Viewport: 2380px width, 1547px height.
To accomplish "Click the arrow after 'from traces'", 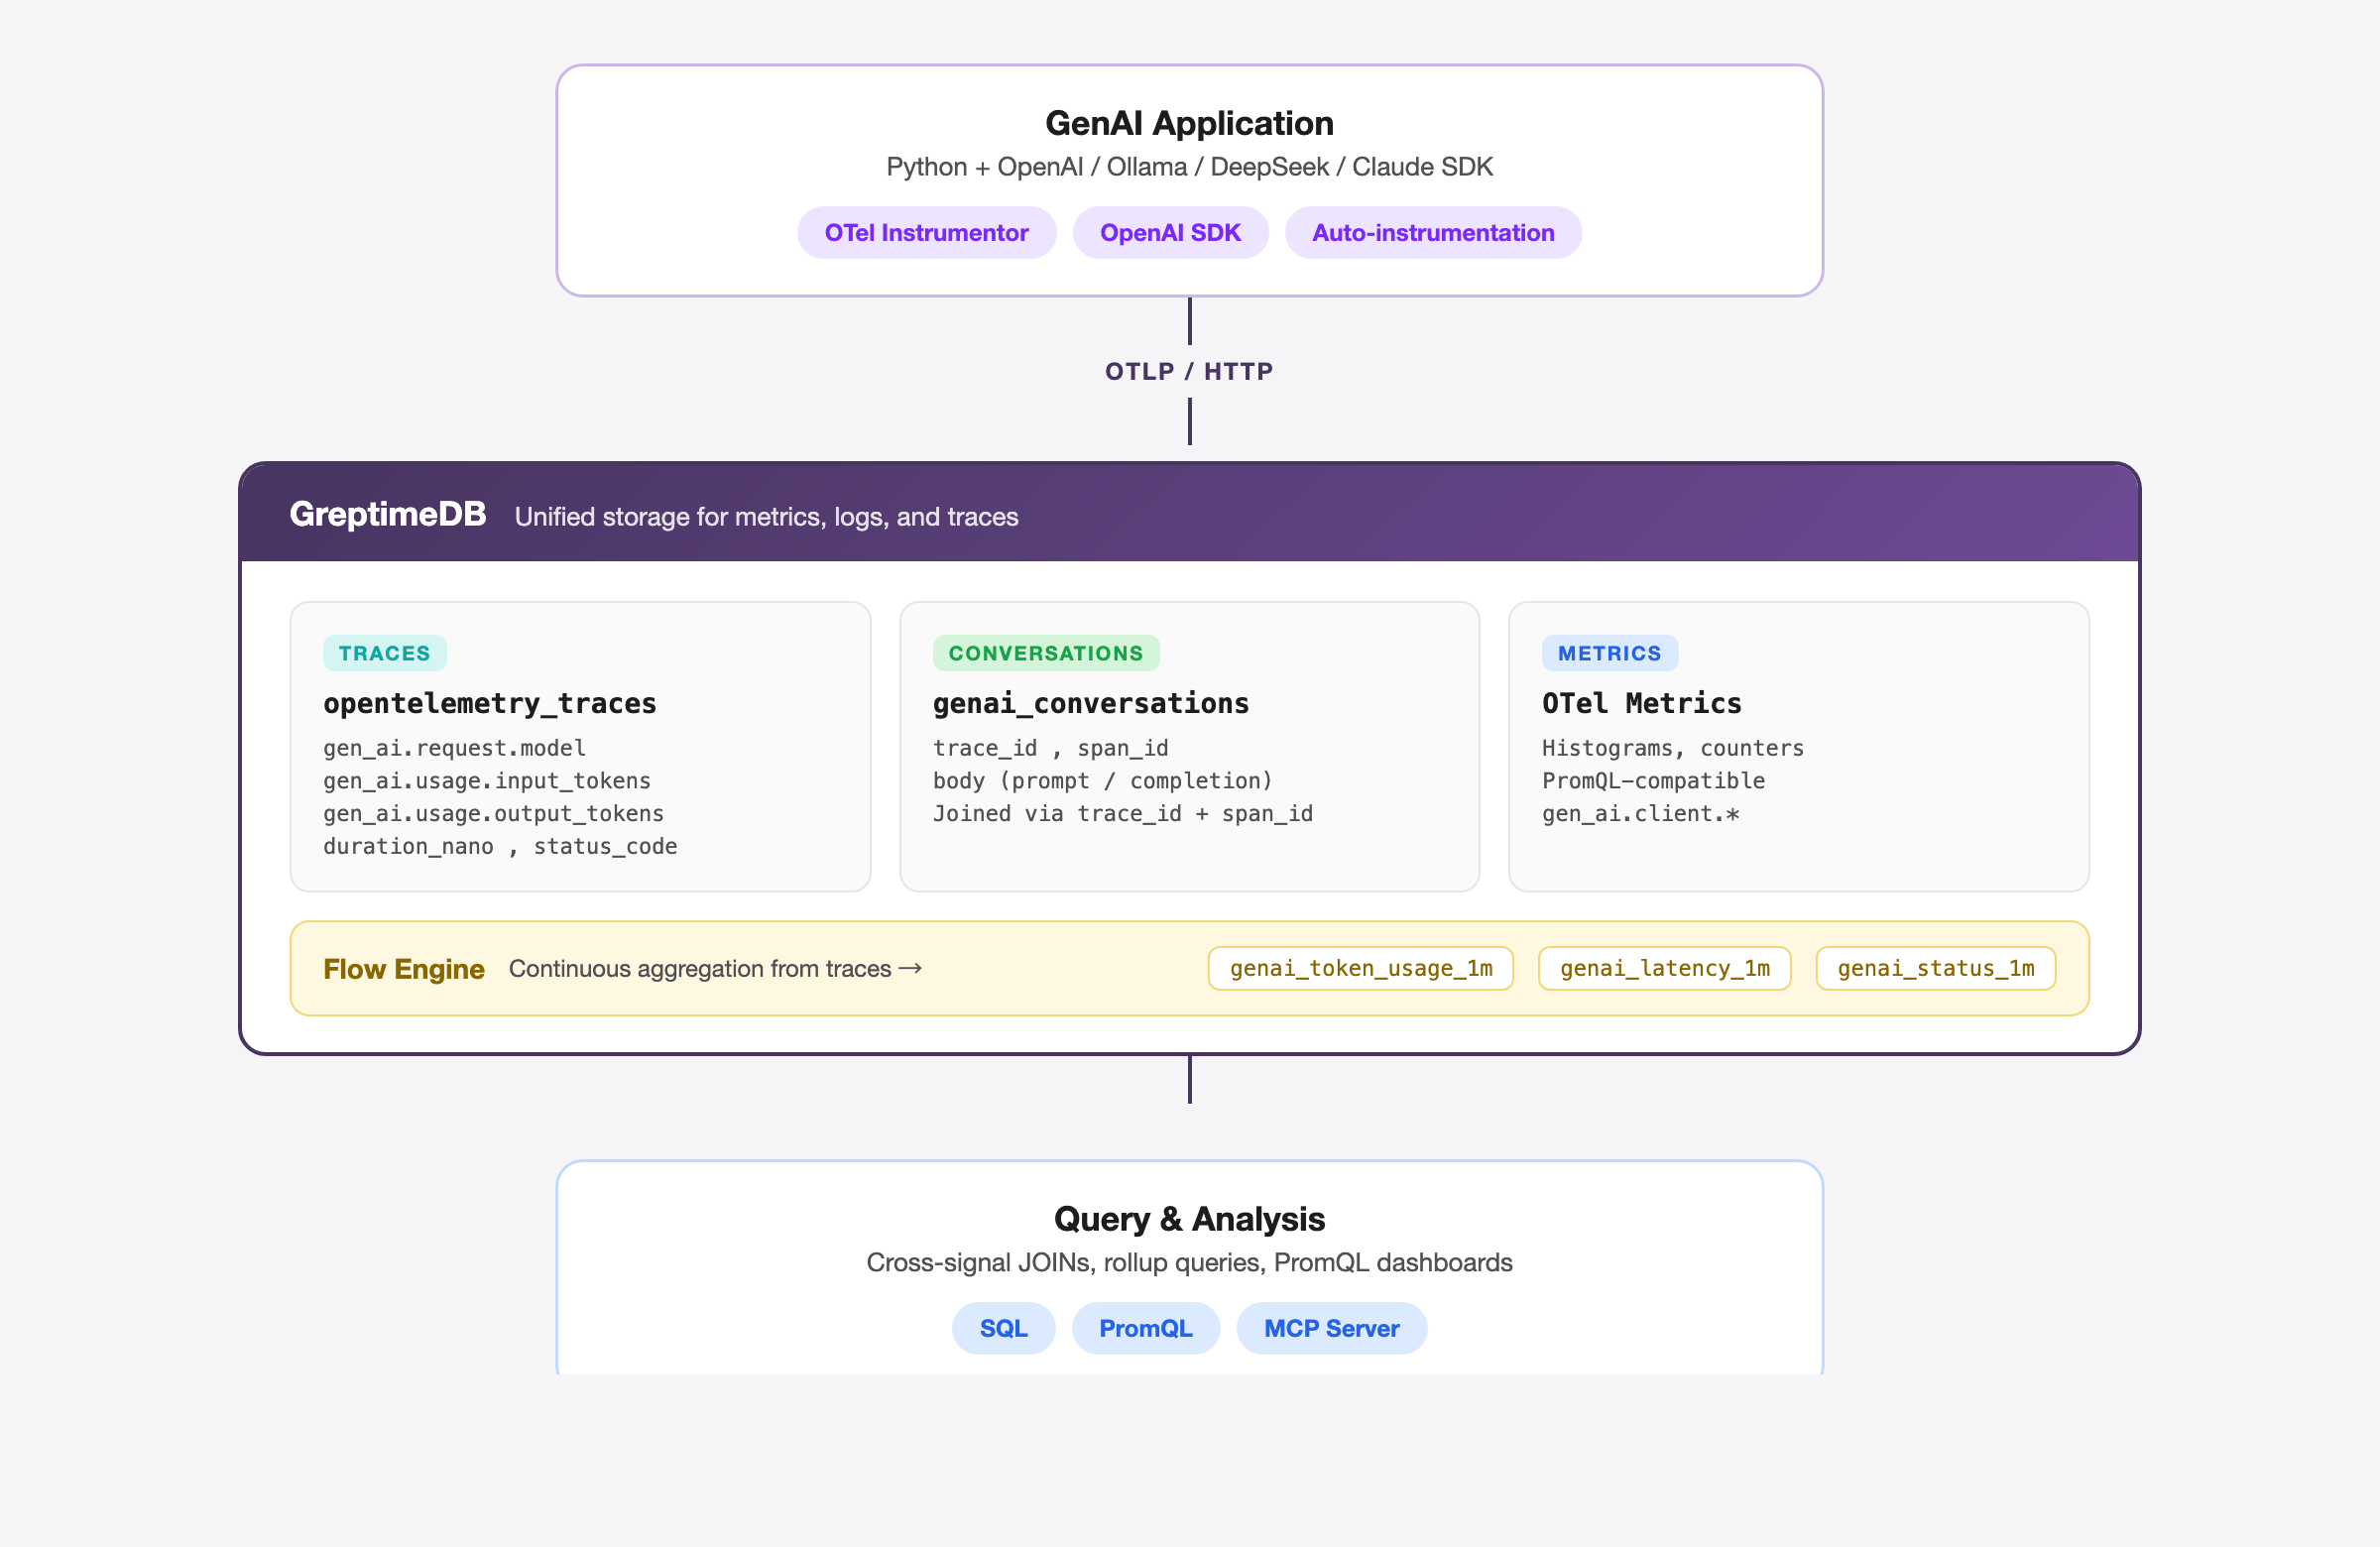I will [x=910, y=969].
